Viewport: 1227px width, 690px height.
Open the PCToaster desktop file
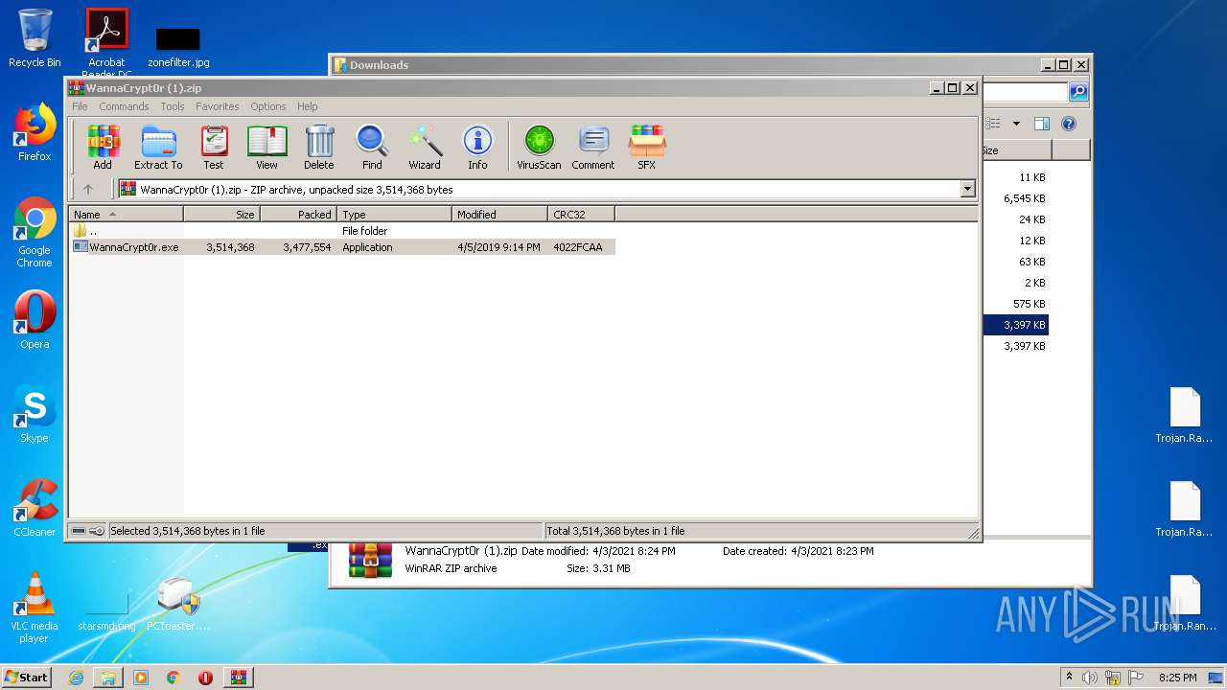(x=178, y=604)
